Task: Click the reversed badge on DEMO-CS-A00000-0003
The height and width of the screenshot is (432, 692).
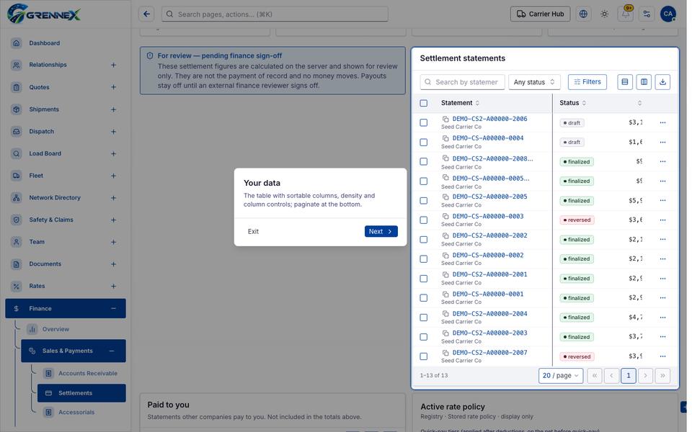Action: coord(577,220)
